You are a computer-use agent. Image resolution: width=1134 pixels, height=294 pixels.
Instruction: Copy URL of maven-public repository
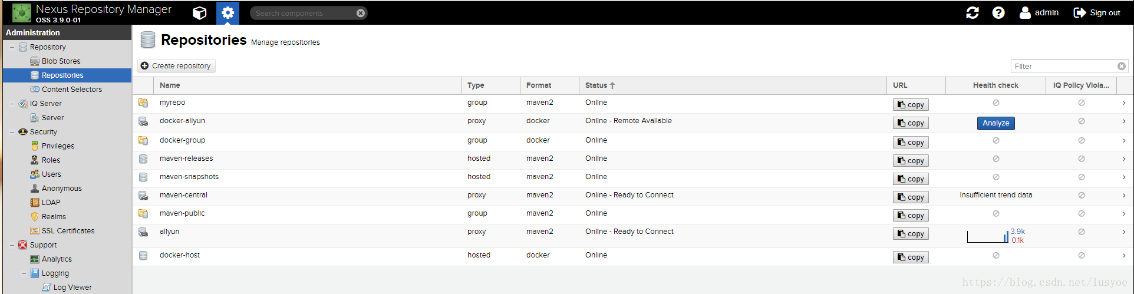pyautogui.click(x=911, y=216)
